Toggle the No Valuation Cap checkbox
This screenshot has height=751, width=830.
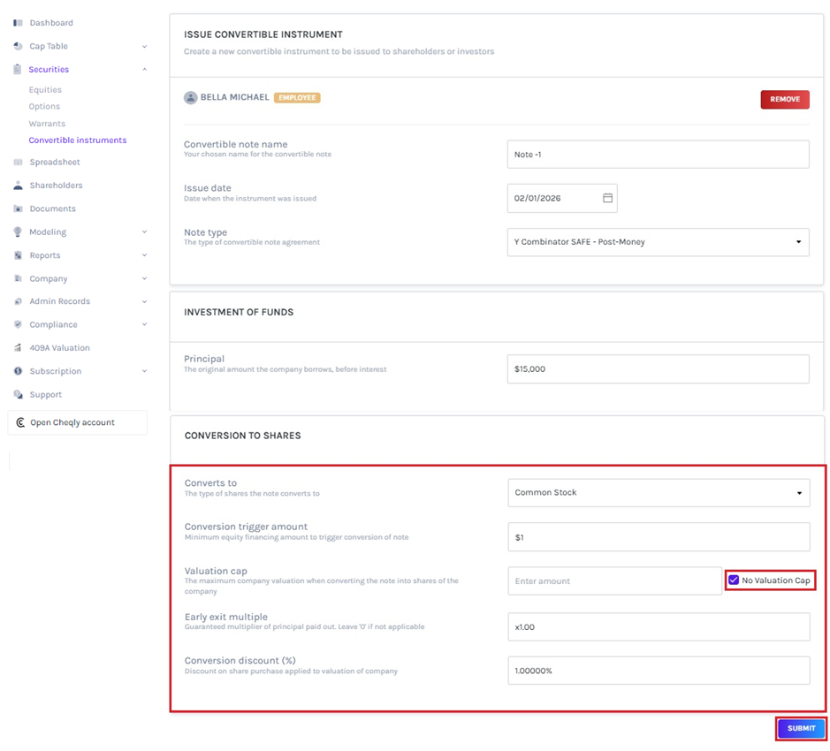click(x=734, y=580)
